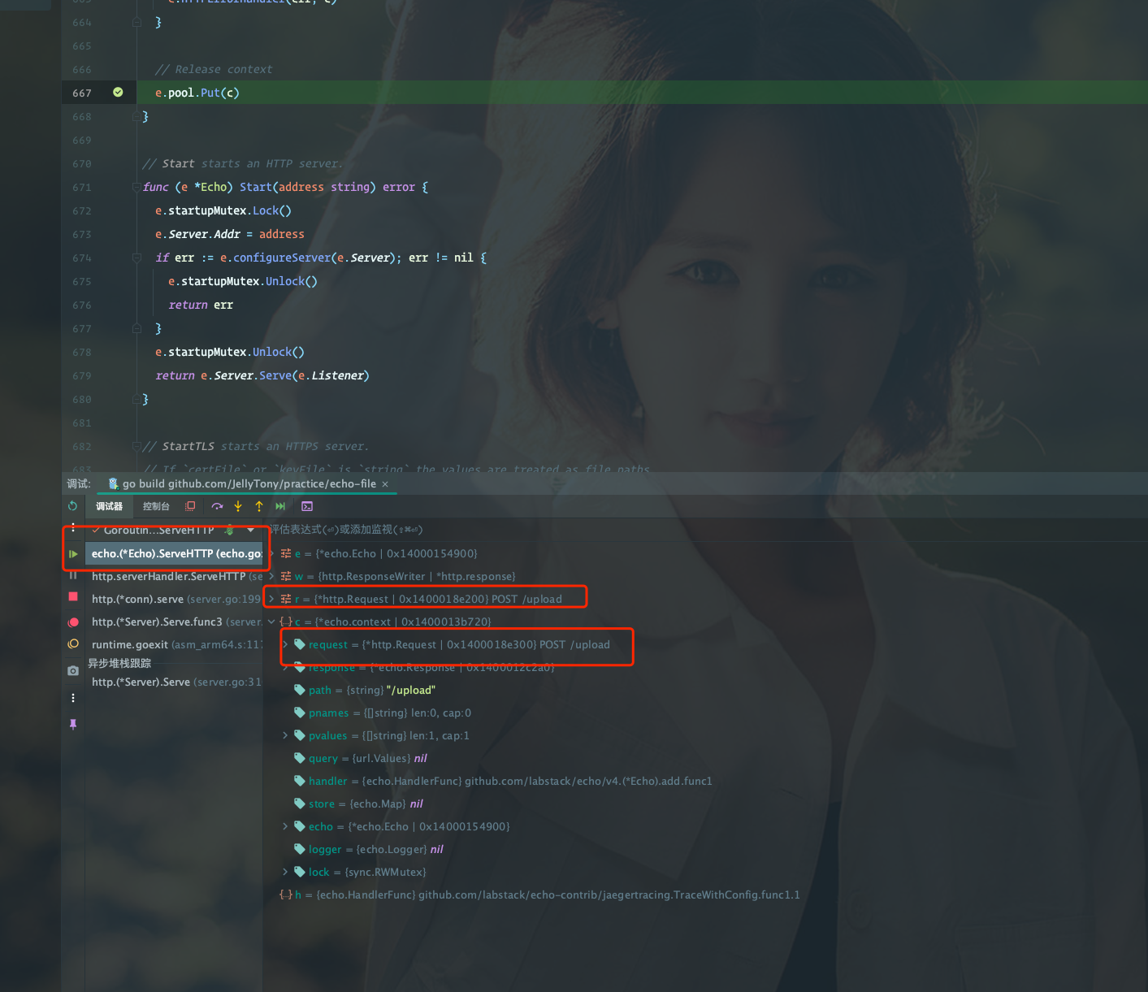Screen dimensions: 1148x992
Task: Open the more options dots above Resume
Action: pyautogui.click(x=73, y=527)
